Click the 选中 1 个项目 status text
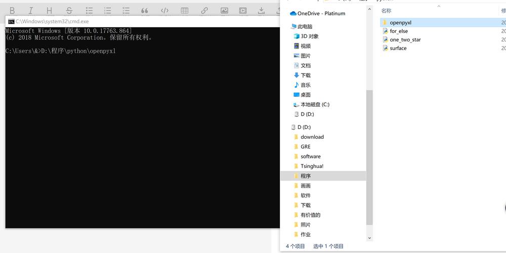The height and width of the screenshot is (253, 506). point(328,246)
